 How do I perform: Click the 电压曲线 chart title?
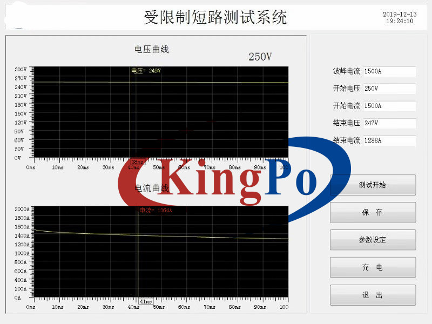click(152, 49)
